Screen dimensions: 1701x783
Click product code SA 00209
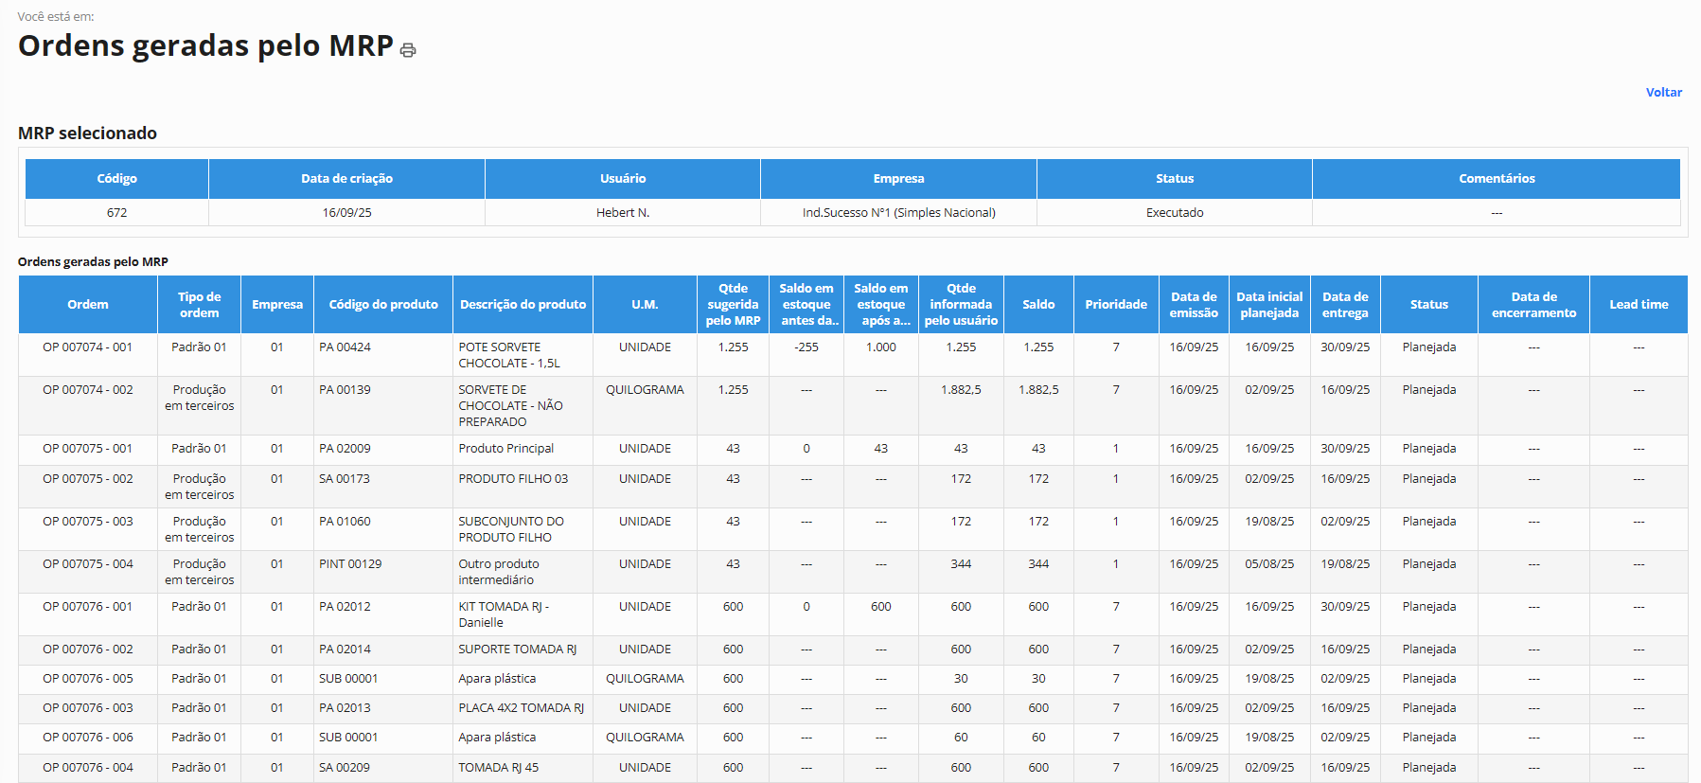tap(345, 768)
